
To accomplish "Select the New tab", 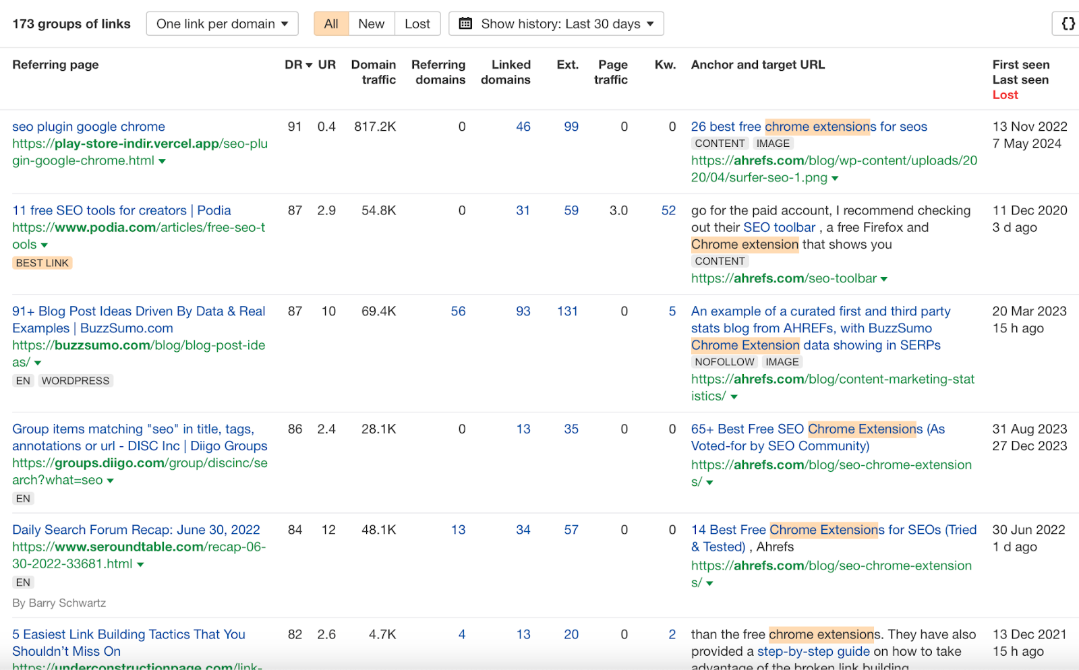I will click(x=372, y=24).
